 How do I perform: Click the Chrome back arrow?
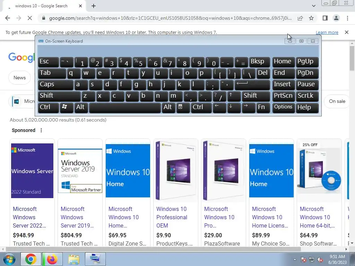point(8,18)
